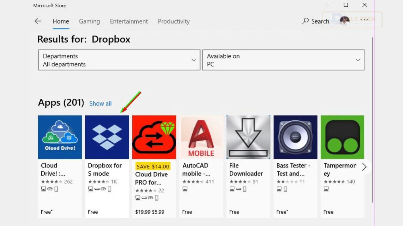Screen dimensions: 403x226
Task: Switch to the Home tab
Action: pos(61,21)
